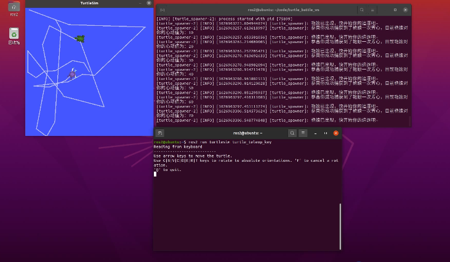Click the green turtle in TurtleSim
Image resolution: width=450 pixels, height=262 pixels.
79,39
